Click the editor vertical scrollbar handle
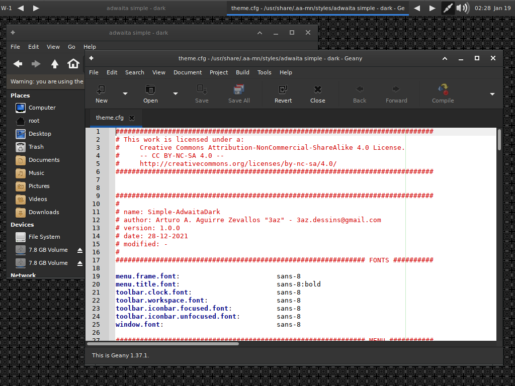 [499, 140]
